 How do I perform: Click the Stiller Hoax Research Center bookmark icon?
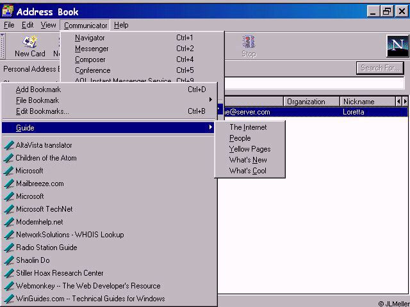coord(9,273)
